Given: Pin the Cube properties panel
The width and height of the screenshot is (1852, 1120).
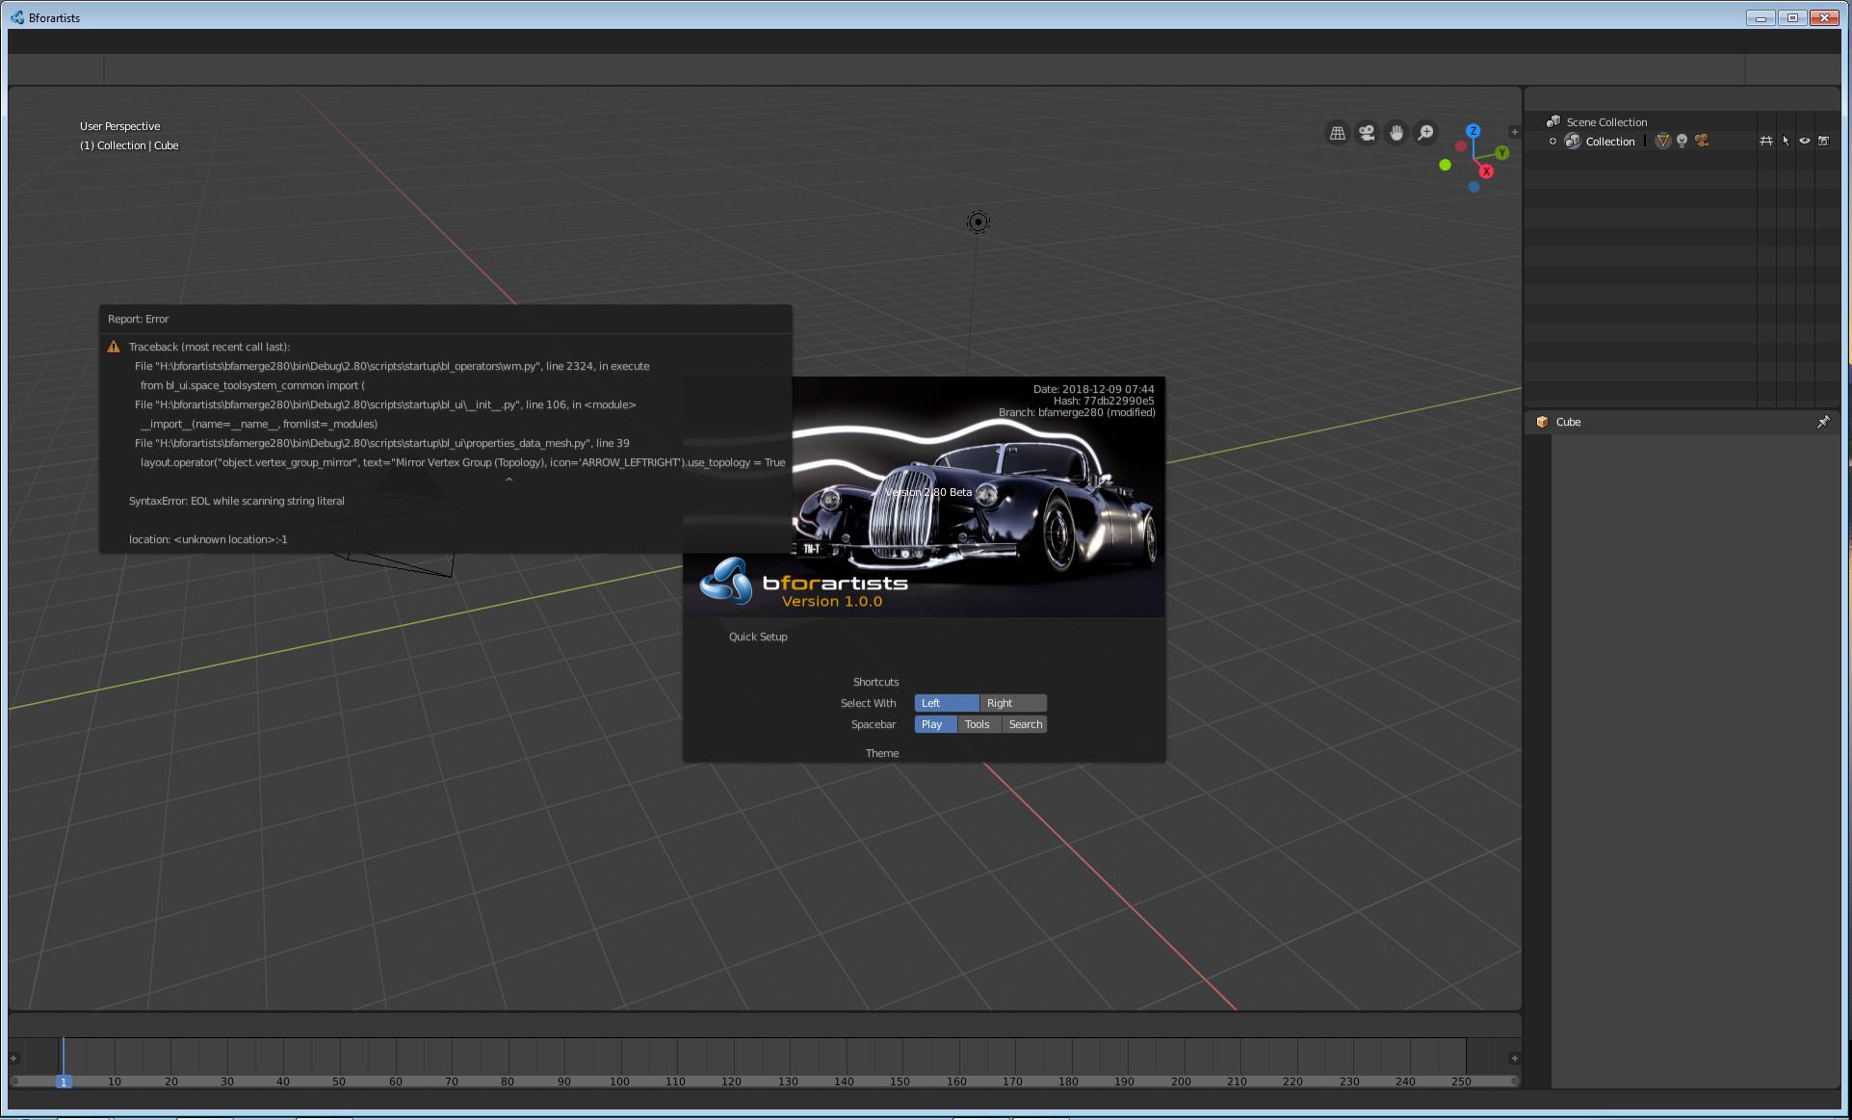Looking at the screenshot, I should pos(1823,422).
